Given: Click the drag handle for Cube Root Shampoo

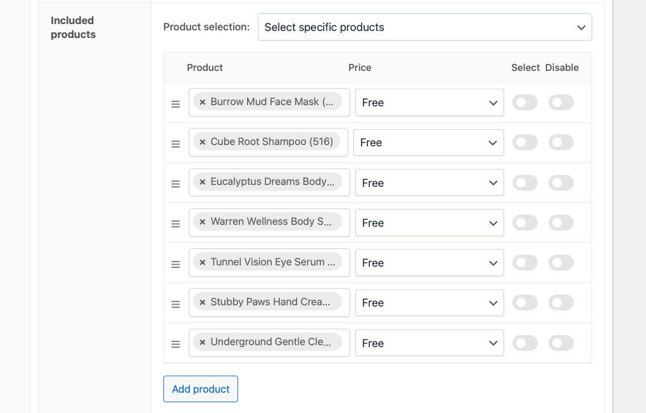Looking at the screenshot, I should tap(175, 144).
